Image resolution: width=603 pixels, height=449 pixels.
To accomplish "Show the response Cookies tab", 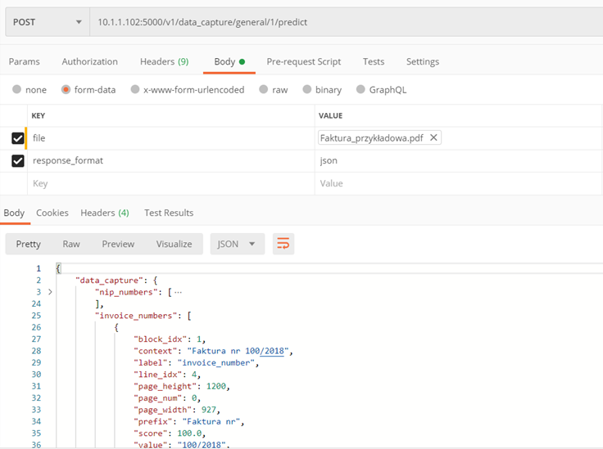I will [x=52, y=213].
